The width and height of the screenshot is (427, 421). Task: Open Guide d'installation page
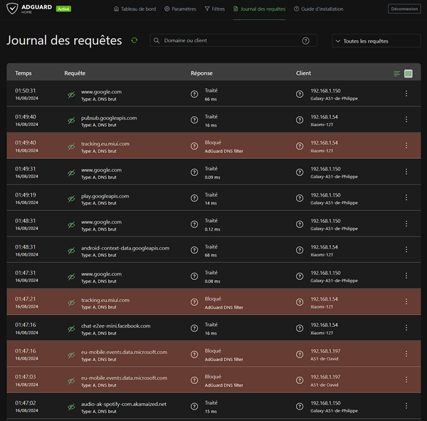point(319,9)
